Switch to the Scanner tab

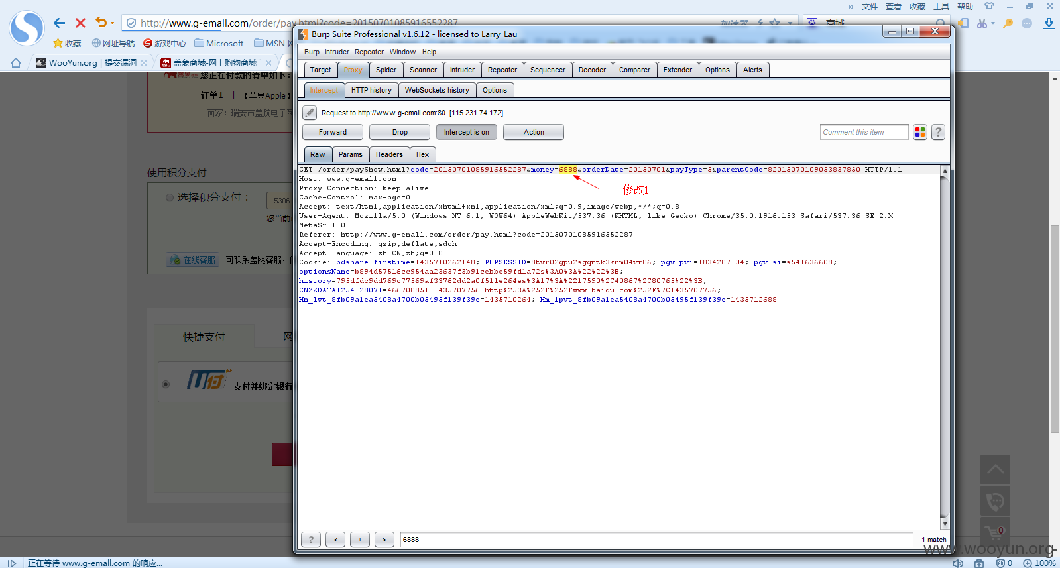click(423, 70)
